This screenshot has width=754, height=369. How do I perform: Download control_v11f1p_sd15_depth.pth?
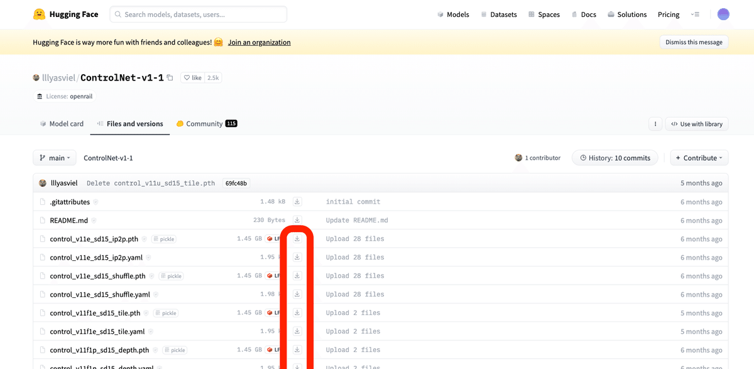297,350
